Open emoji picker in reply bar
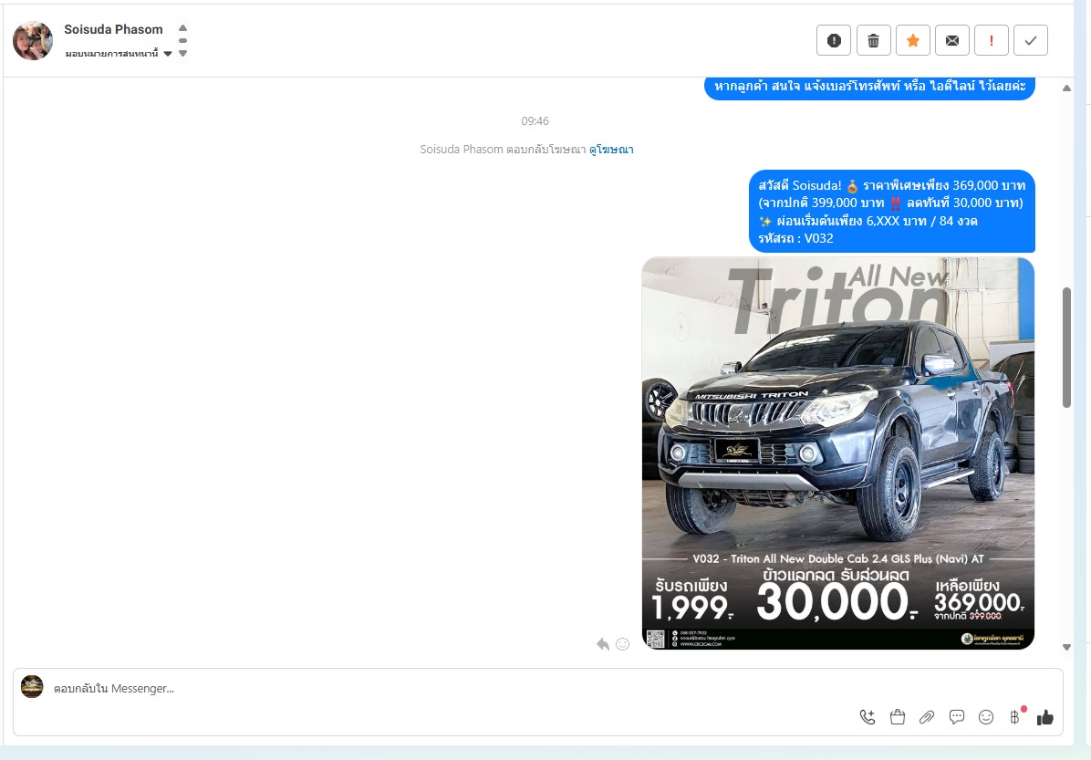Viewport: 1091px width, 760px height. pos(986,717)
